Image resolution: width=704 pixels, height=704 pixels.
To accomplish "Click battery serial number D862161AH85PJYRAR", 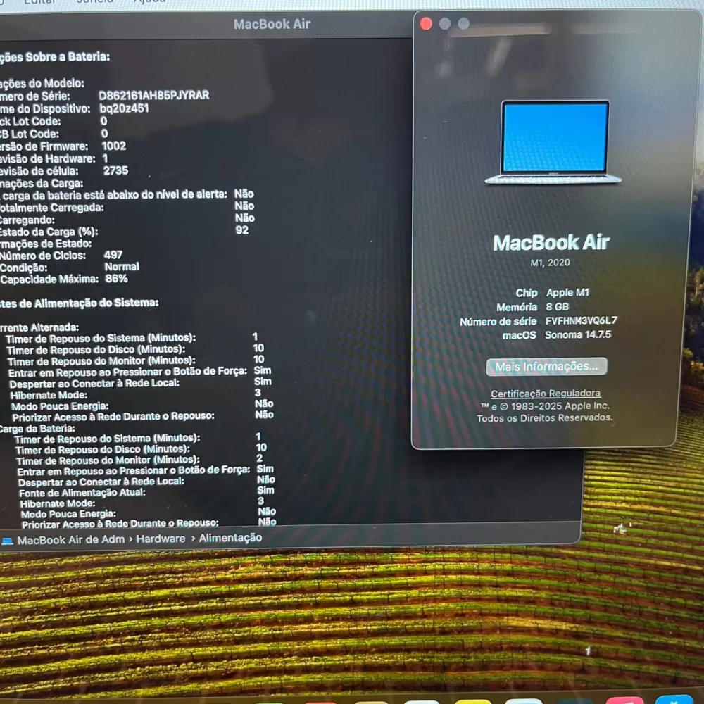I will (x=153, y=95).
